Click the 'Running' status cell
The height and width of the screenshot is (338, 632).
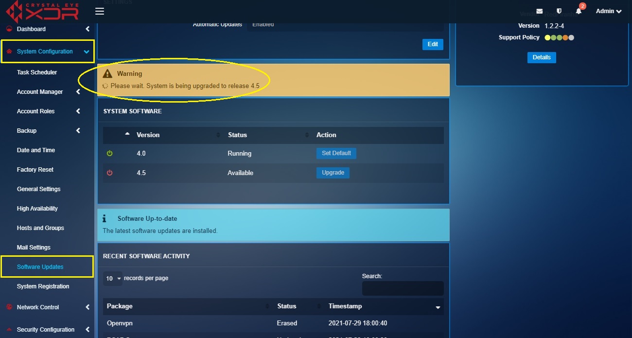pyautogui.click(x=240, y=153)
